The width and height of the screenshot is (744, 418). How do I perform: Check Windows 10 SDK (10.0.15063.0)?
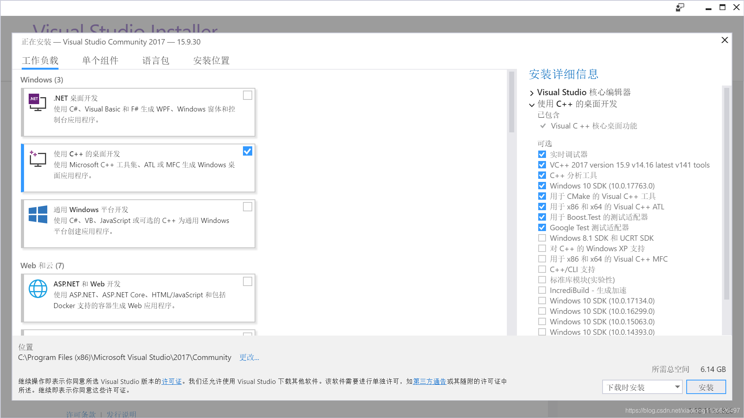coord(542,322)
